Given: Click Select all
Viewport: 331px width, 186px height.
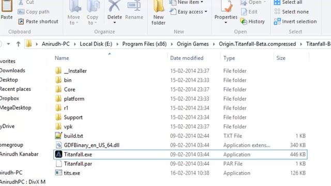Looking at the screenshot, I should (x=288, y=3).
